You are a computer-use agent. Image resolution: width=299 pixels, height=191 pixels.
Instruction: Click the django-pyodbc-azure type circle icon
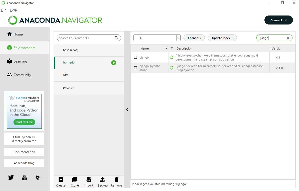172,68
